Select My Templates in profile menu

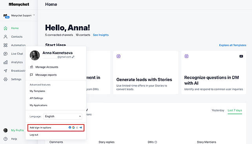37,91
